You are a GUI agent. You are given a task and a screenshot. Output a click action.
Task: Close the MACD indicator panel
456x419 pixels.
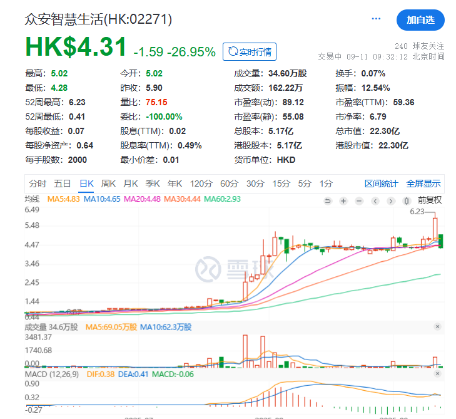tap(437, 373)
